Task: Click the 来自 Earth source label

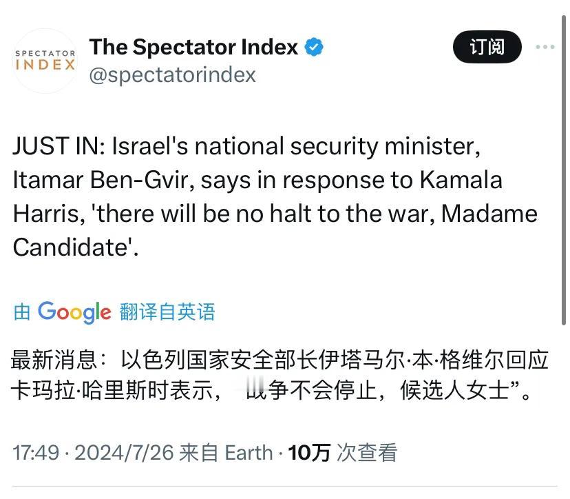Action: pos(226,452)
